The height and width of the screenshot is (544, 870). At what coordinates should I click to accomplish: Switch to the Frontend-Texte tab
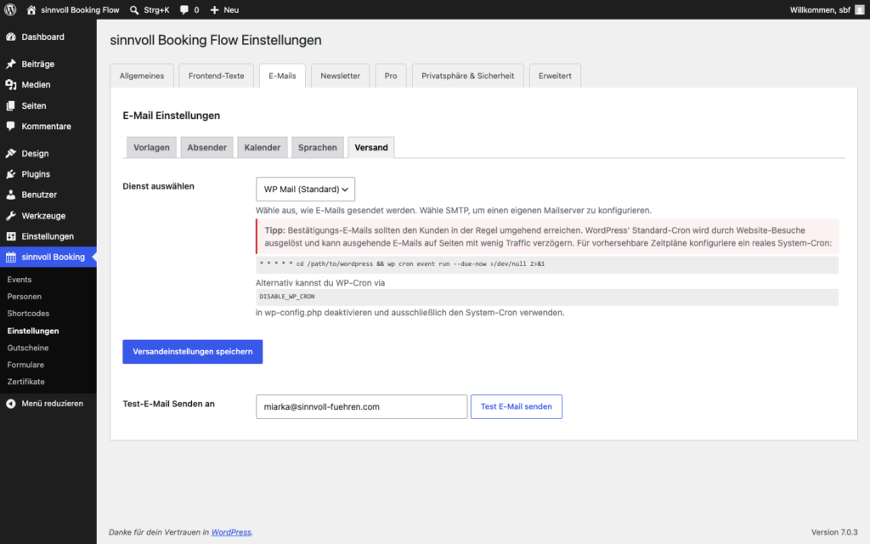[x=217, y=76]
